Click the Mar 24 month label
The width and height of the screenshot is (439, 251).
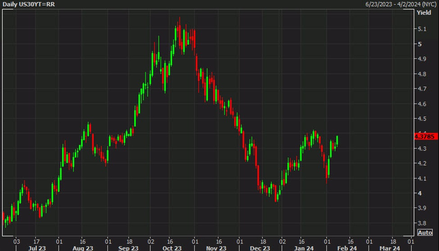tap(390, 248)
